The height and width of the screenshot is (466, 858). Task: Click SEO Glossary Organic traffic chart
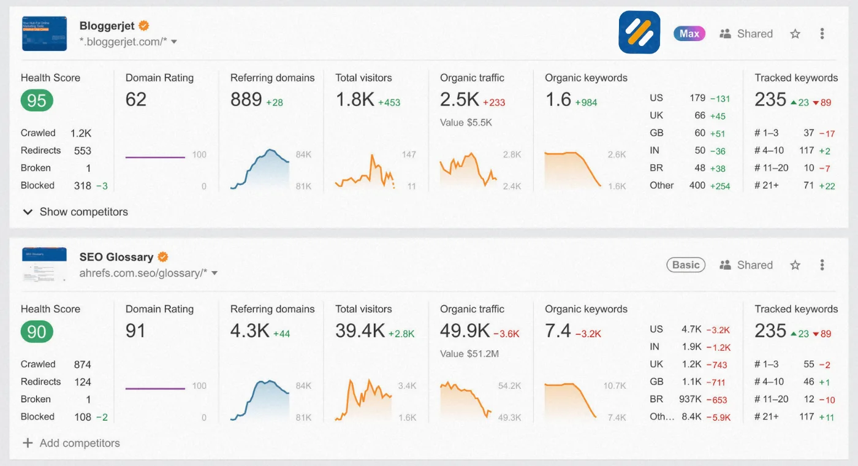click(x=466, y=400)
